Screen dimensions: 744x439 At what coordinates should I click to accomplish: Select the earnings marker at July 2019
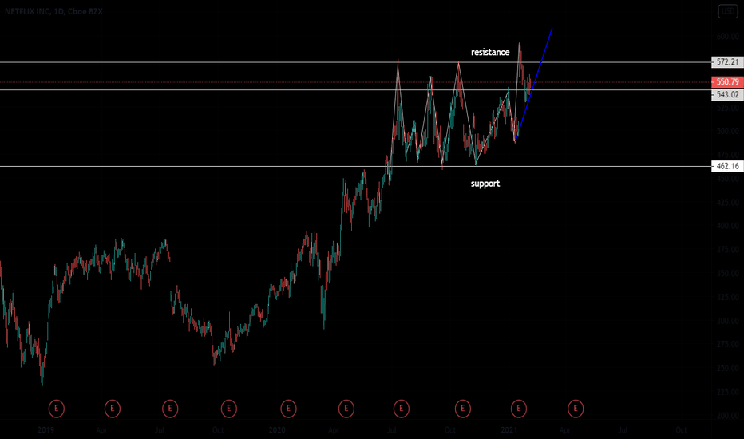pos(170,408)
